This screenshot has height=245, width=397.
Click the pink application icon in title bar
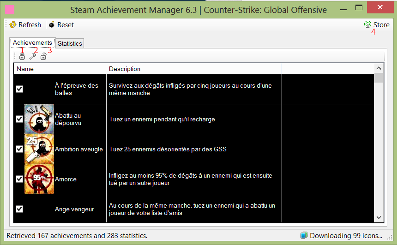(10, 10)
